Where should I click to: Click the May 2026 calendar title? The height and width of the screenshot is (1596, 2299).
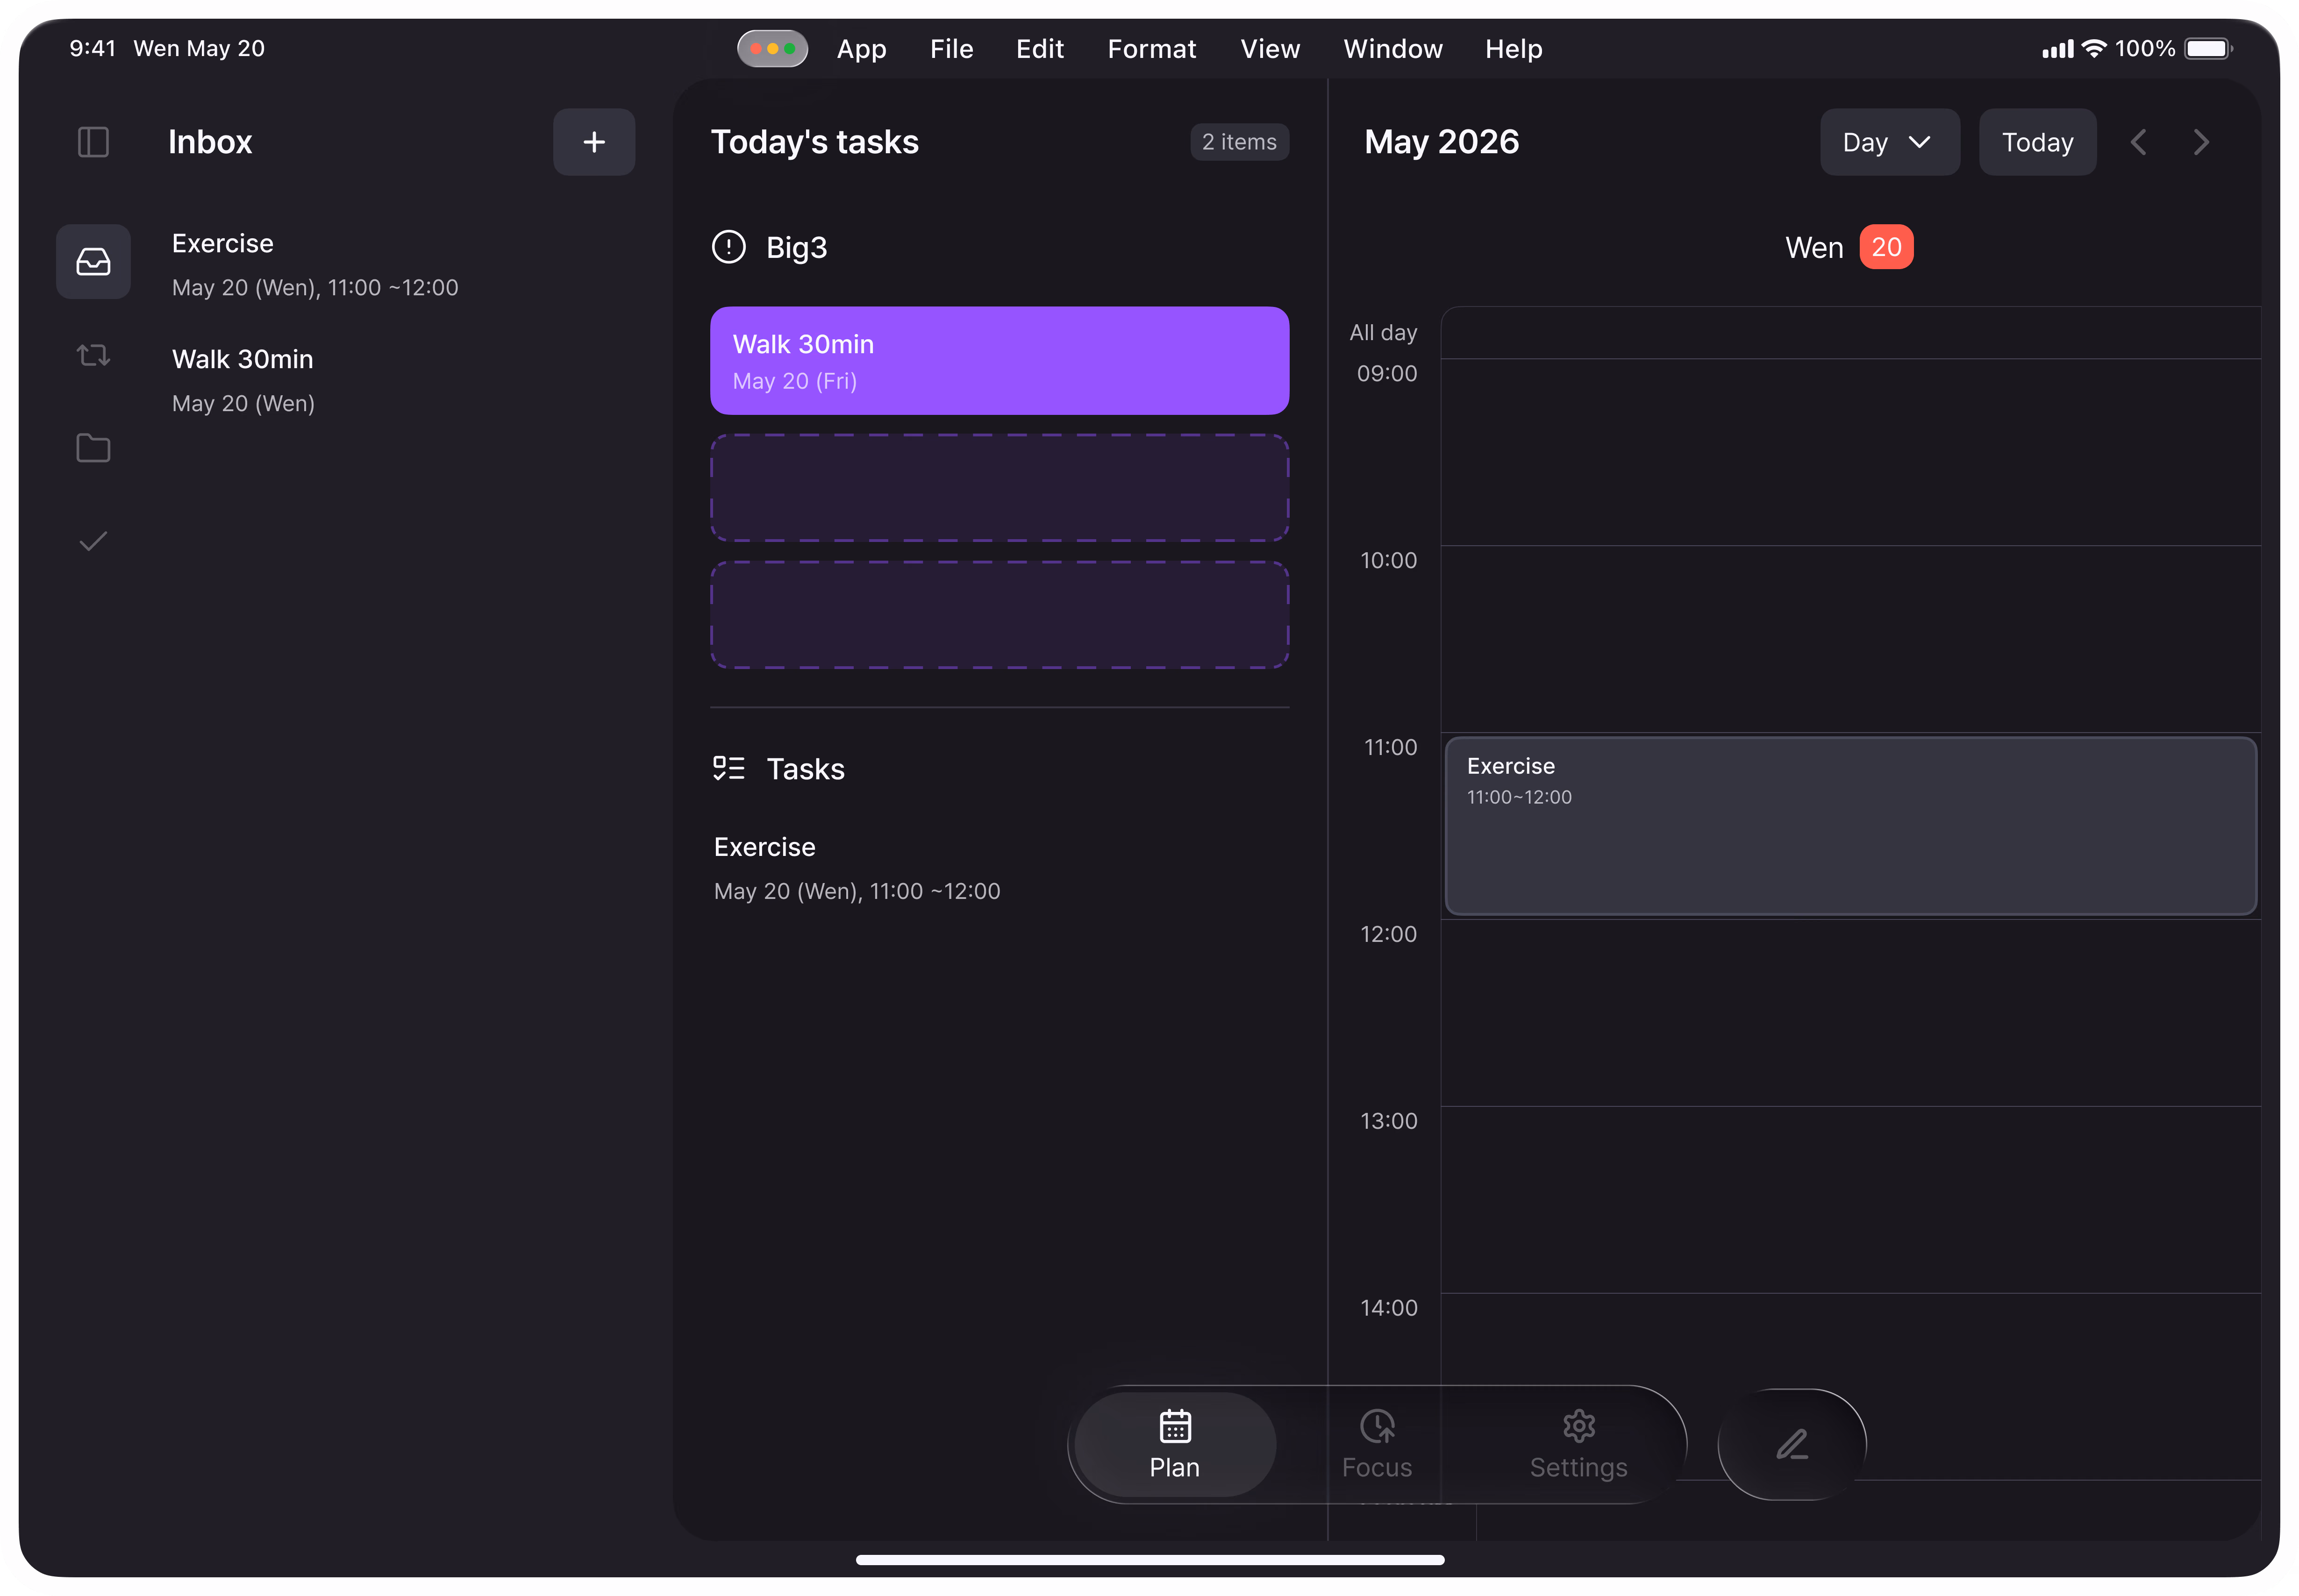(x=1441, y=142)
